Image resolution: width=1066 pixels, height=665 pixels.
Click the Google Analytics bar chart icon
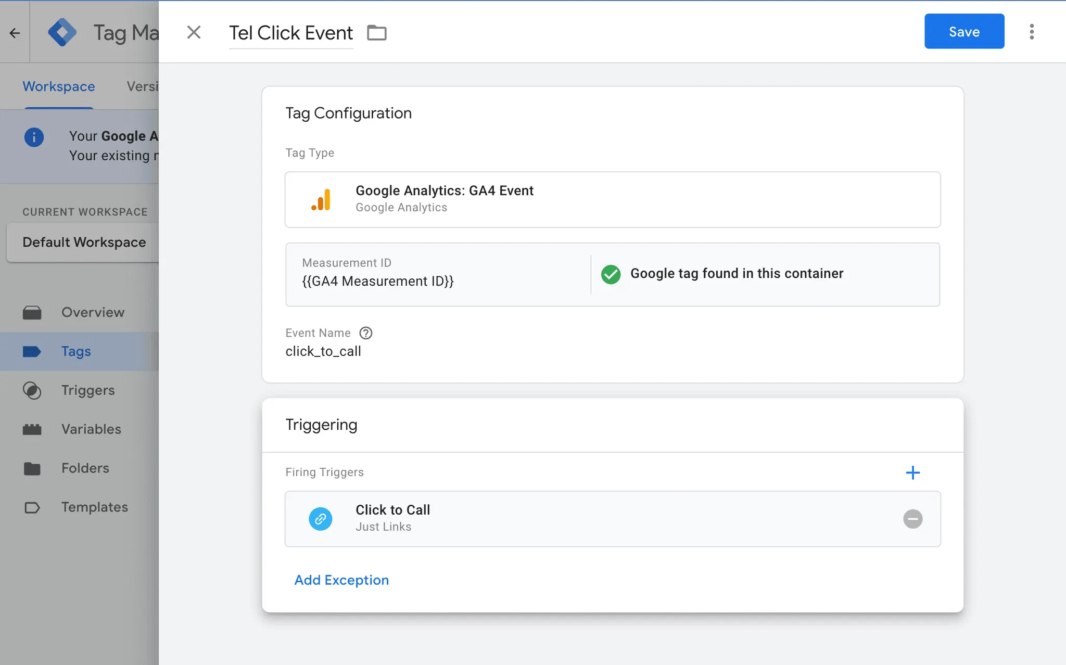(321, 200)
